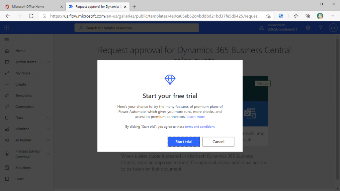Open the Help question mark icon
This screenshot has width=340, height=191.
(320, 28)
